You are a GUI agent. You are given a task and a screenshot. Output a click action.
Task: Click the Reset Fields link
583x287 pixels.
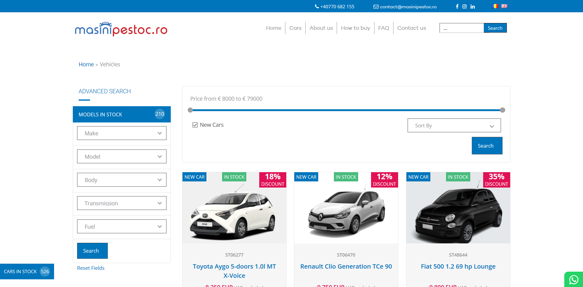(x=91, y=268)
